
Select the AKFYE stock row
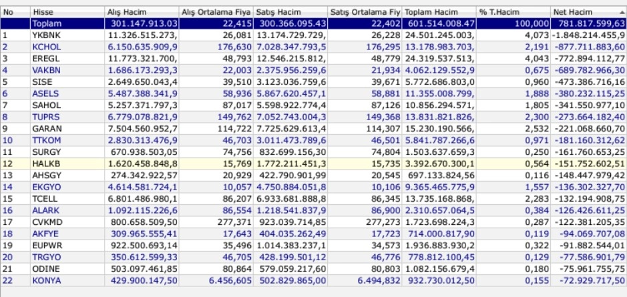pyautogui.click(x=314, y=234)
